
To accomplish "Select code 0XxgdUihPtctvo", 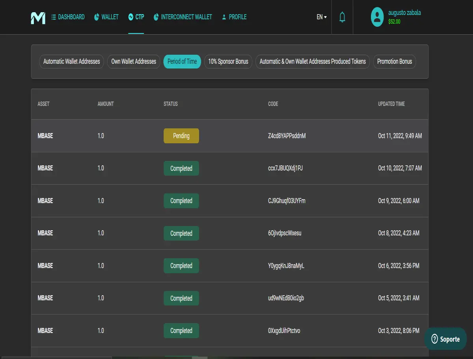I will (x=284, y=331).
